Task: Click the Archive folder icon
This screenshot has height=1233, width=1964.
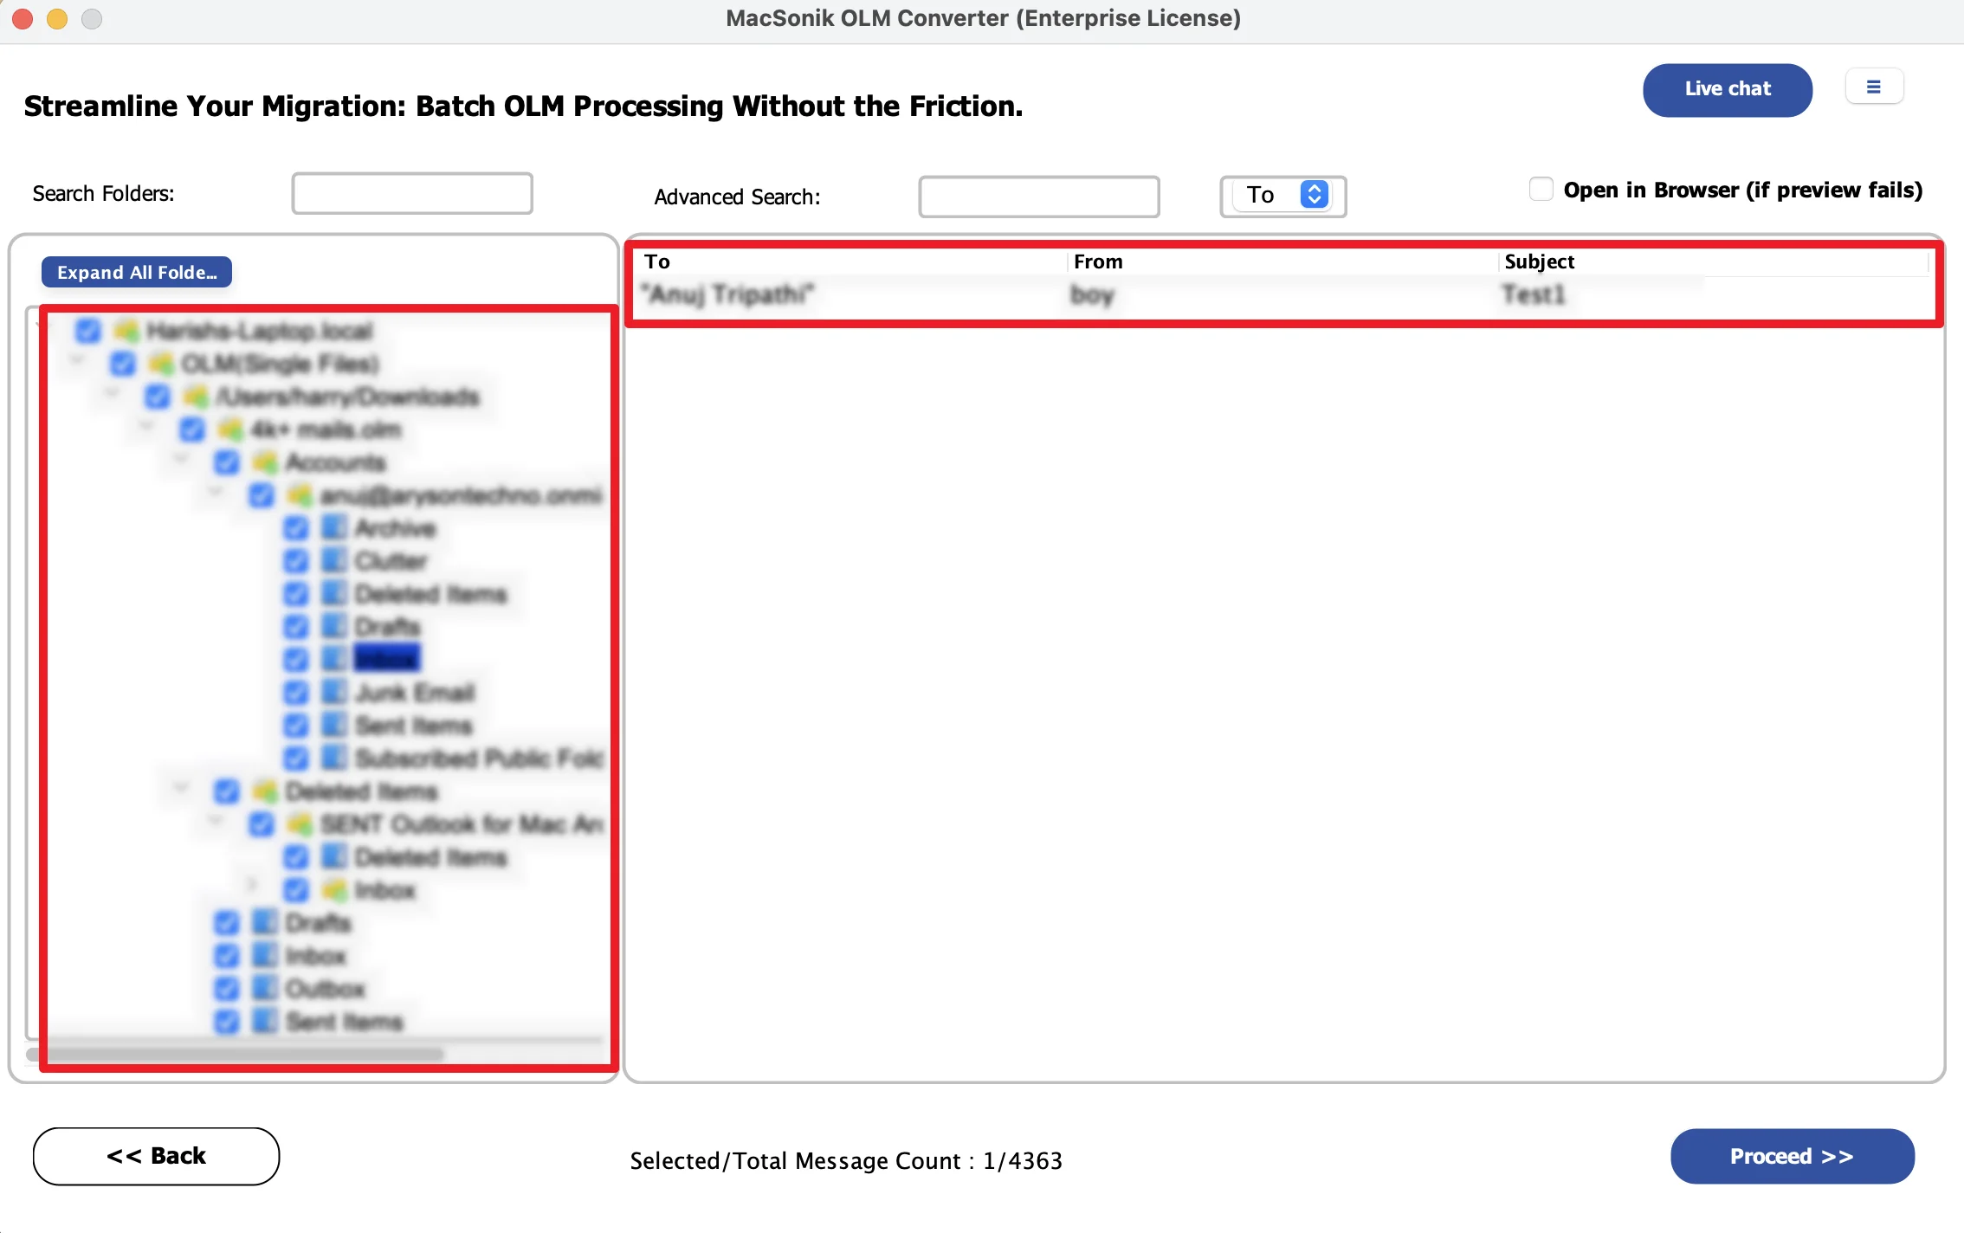Action: pyautogui.click(x=334, y=527)
